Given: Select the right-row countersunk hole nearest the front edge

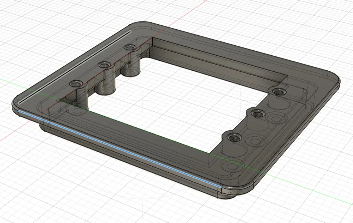Looking at the screenshot, I should click(234, 137).
